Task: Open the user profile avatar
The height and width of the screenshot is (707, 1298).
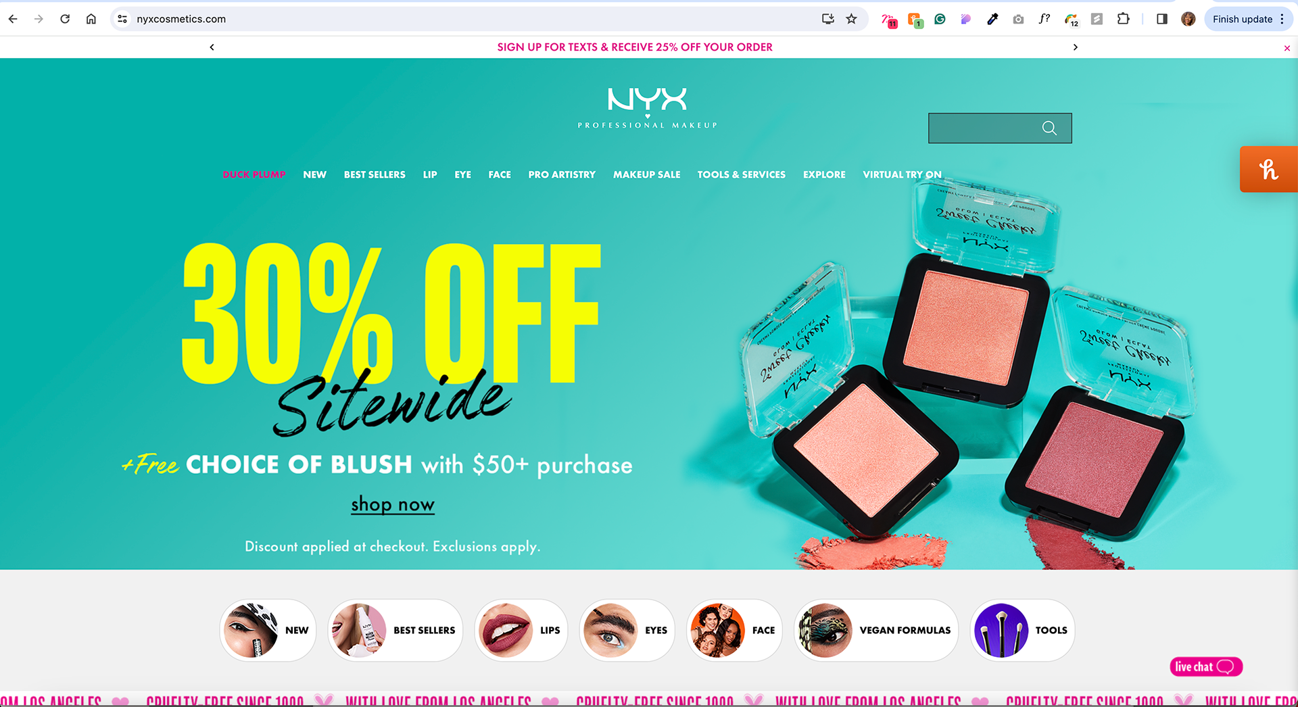Action: (x=1188, y=19)
